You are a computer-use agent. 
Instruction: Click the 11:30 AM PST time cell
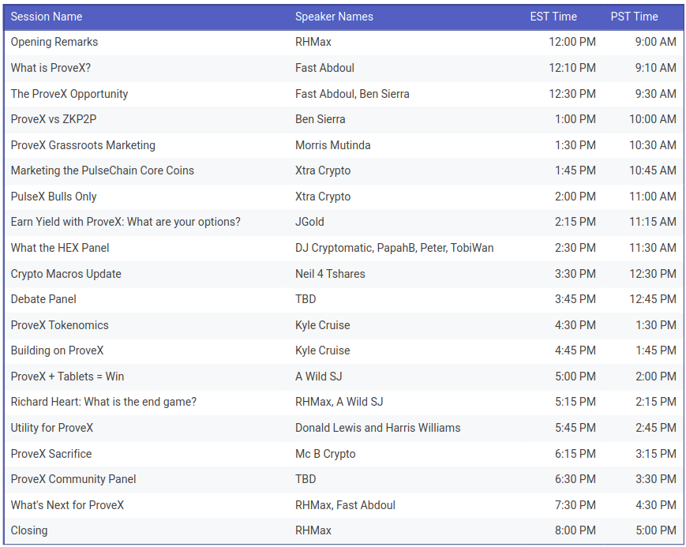point(653,248)
